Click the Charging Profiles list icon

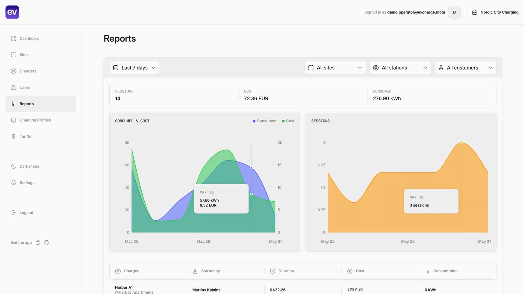click(13, 120)
